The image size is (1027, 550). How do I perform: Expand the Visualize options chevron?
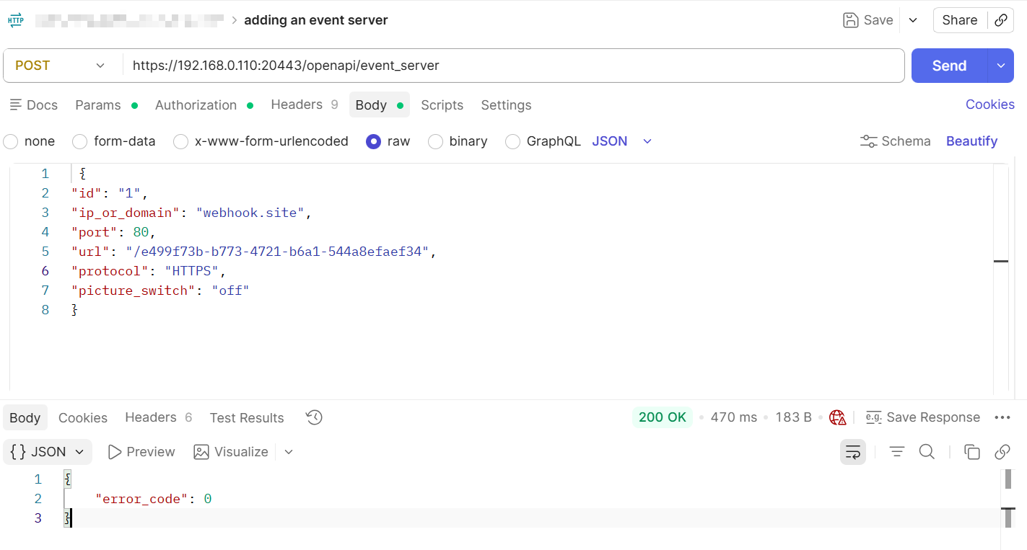[289, 452]
